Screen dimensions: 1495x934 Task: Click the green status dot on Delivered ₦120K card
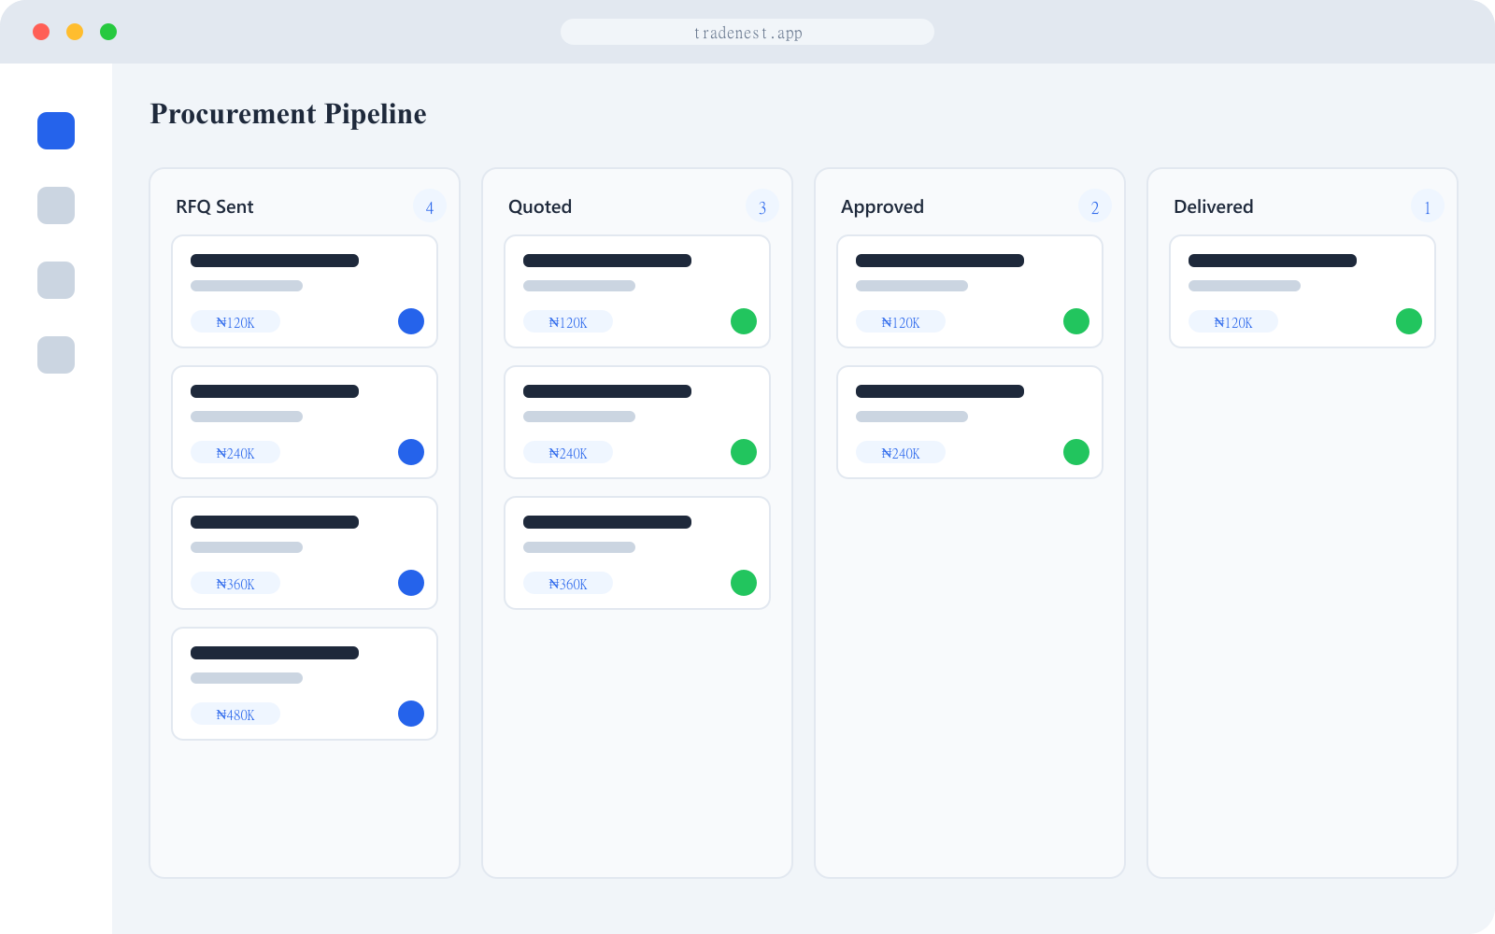1409,321
